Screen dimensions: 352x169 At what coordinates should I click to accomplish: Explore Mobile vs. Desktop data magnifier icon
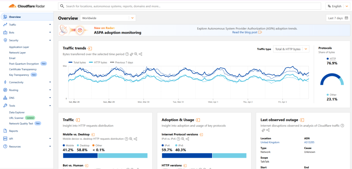[x=131, y=139]
